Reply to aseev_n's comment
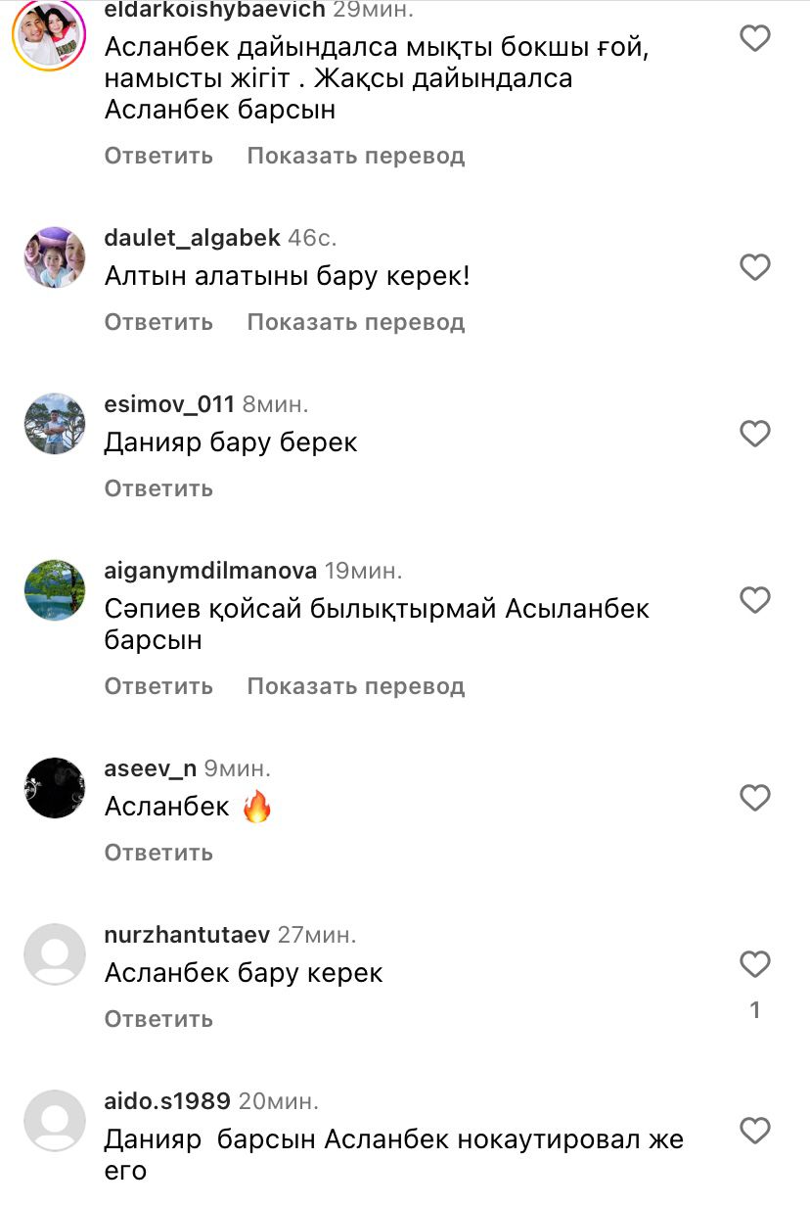 click(158, 853)
